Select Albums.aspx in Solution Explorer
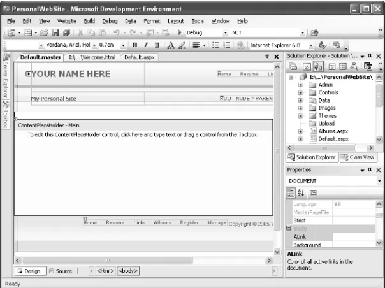Screen dimensions: 385x288 (x=333, y=131)
